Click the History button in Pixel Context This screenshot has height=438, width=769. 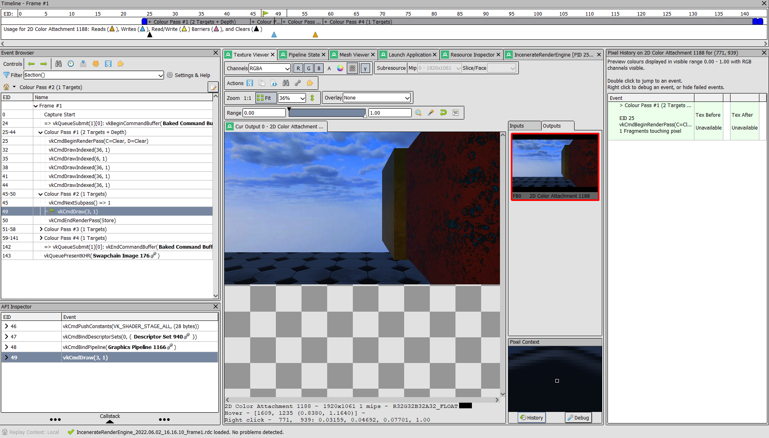531,418
